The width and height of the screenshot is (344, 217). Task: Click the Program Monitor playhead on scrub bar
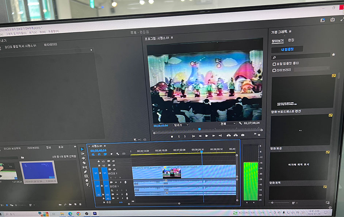pyautogui.click(x=199, y=129)
